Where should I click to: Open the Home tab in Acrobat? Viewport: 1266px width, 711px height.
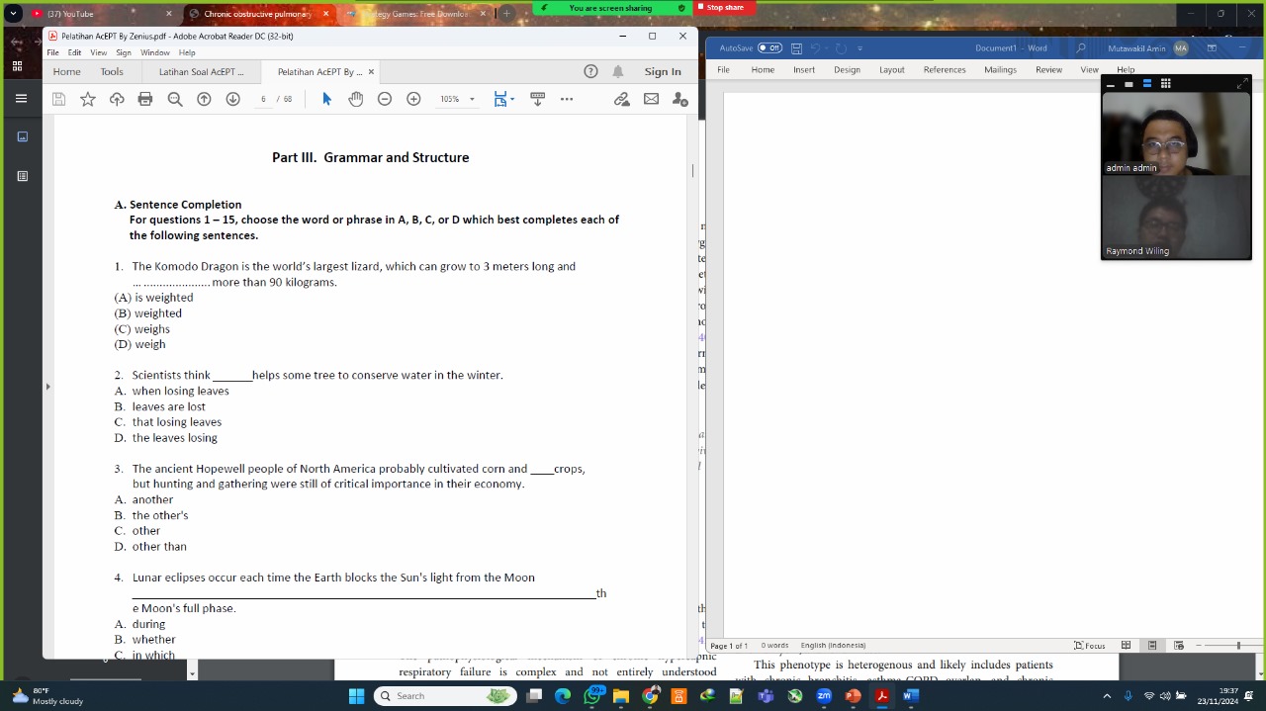67,71
